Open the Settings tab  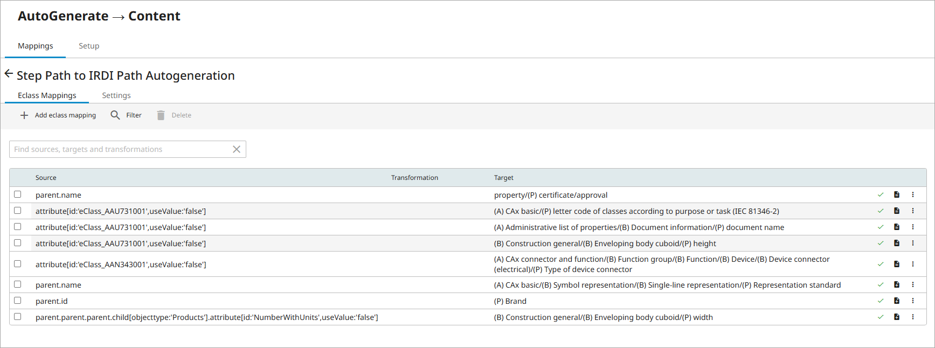(116, 95)
